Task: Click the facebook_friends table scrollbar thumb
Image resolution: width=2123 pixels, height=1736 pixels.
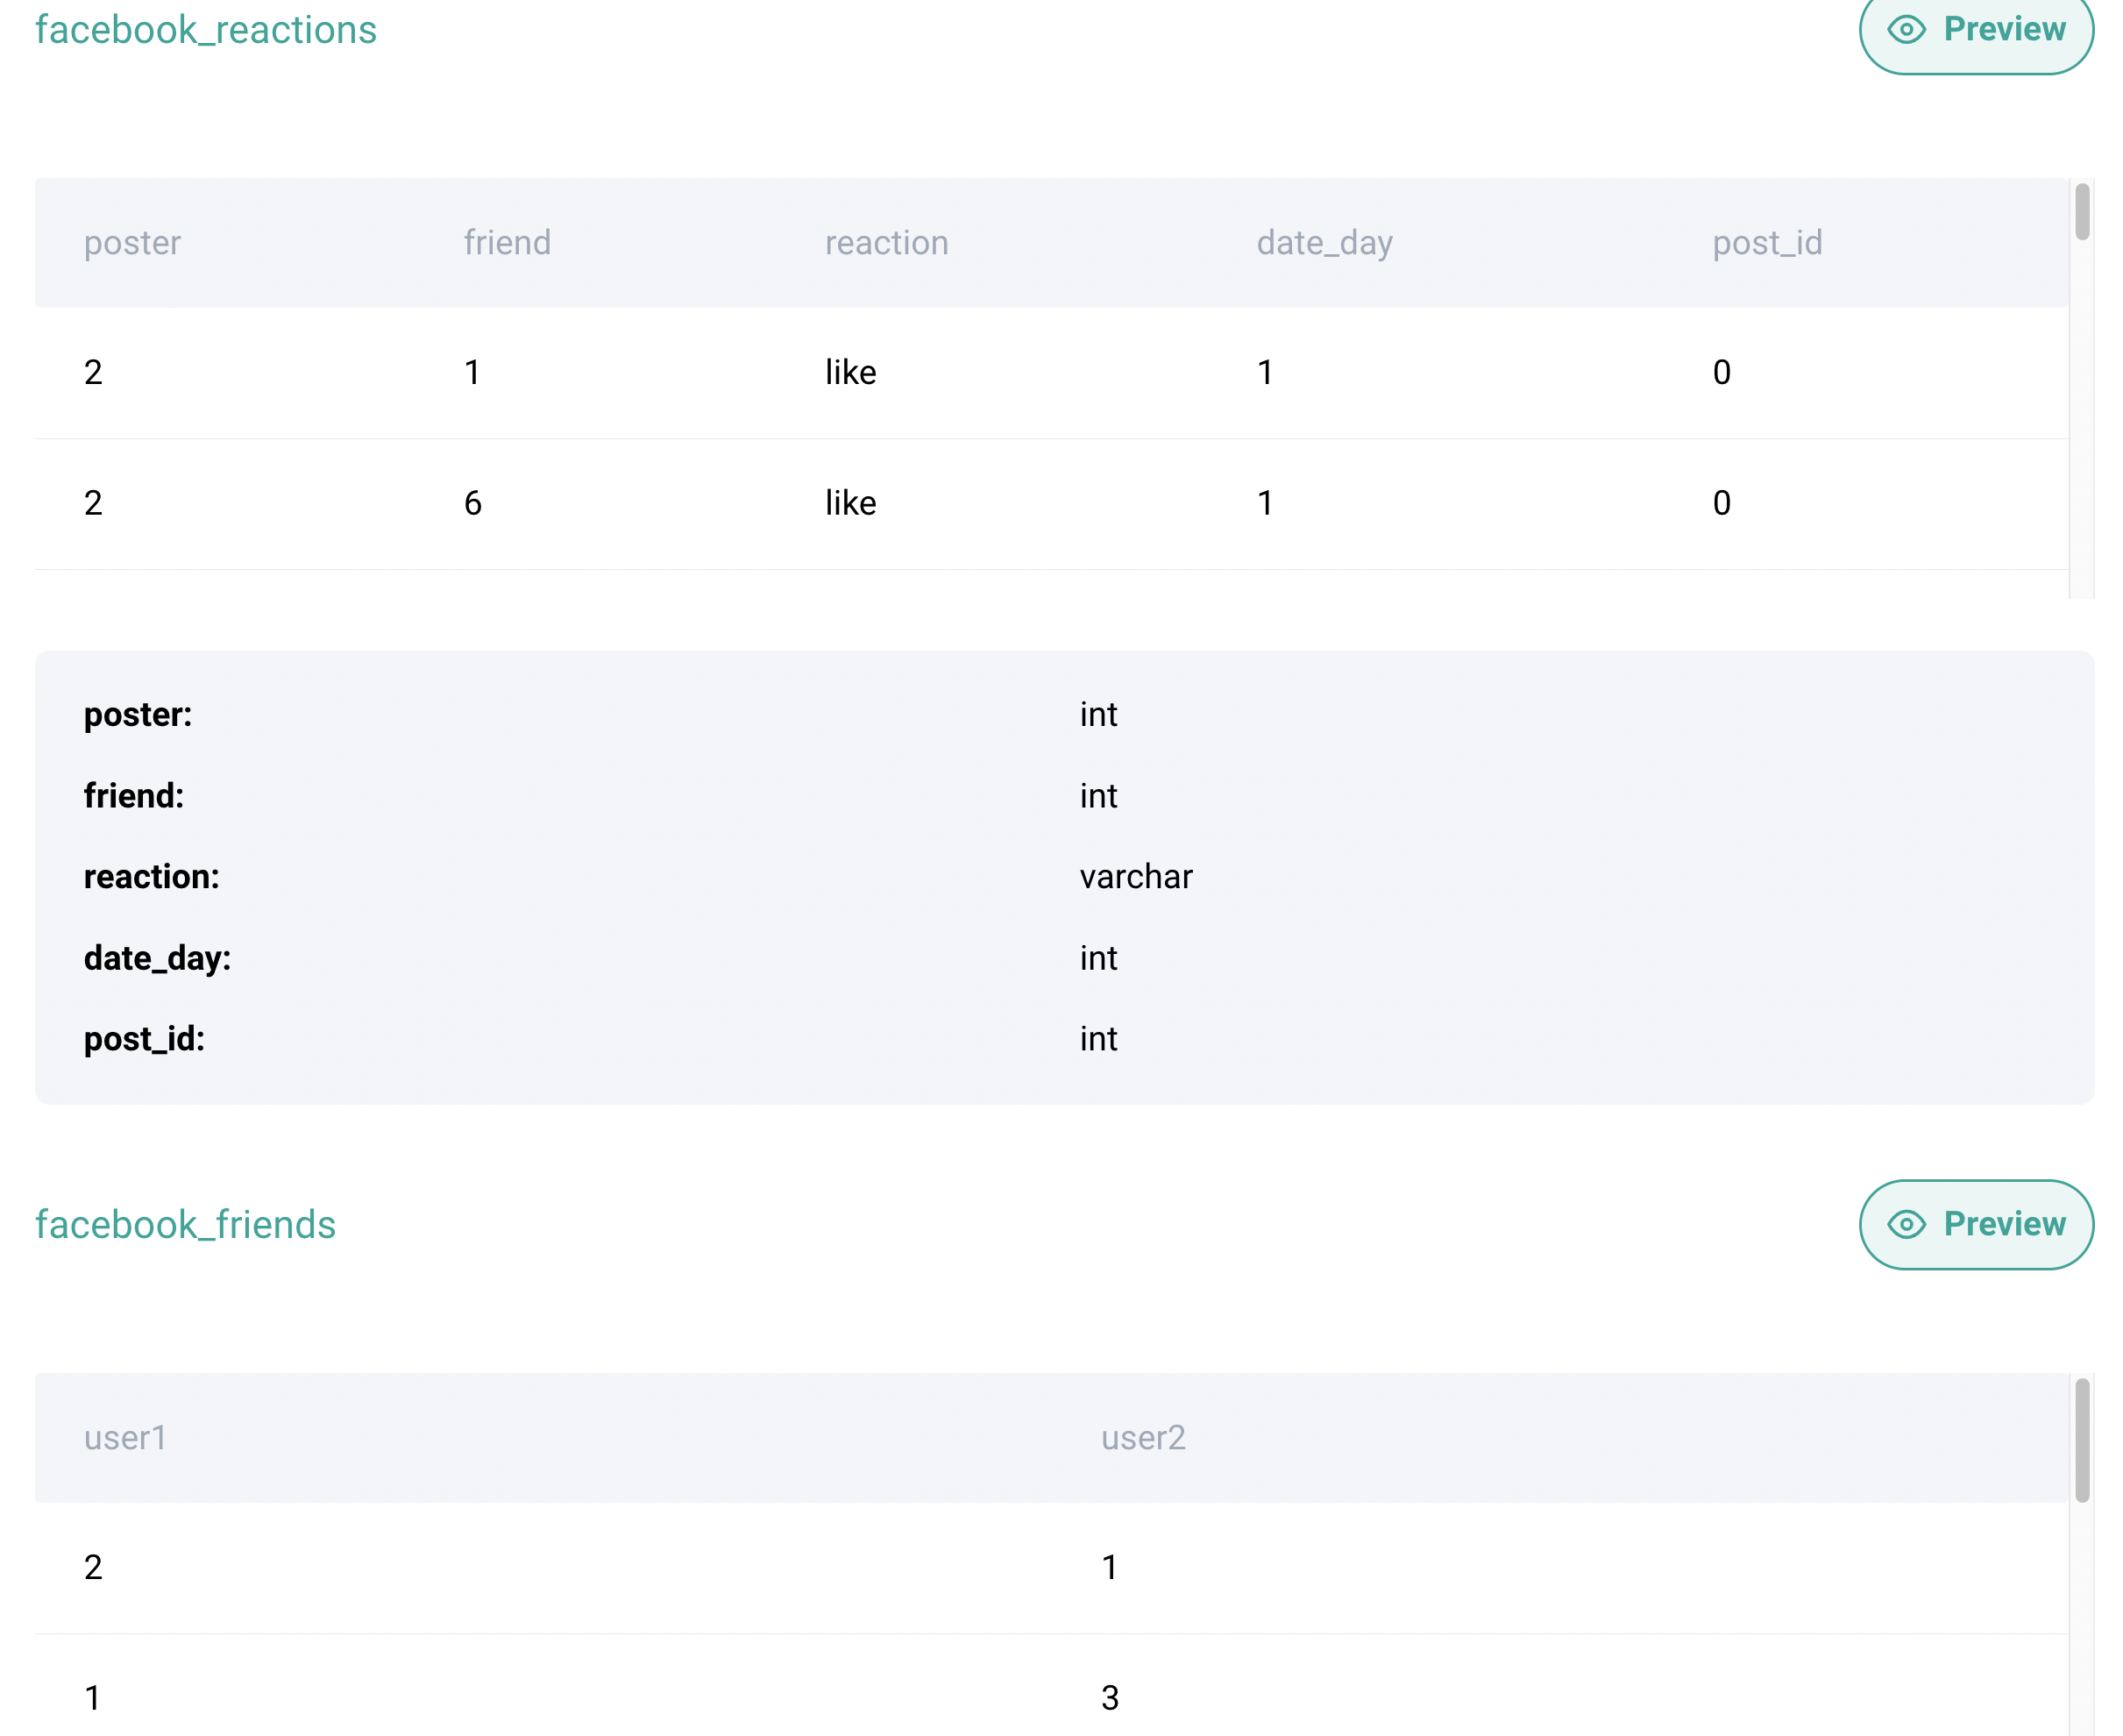Action: [2082, 1440]
